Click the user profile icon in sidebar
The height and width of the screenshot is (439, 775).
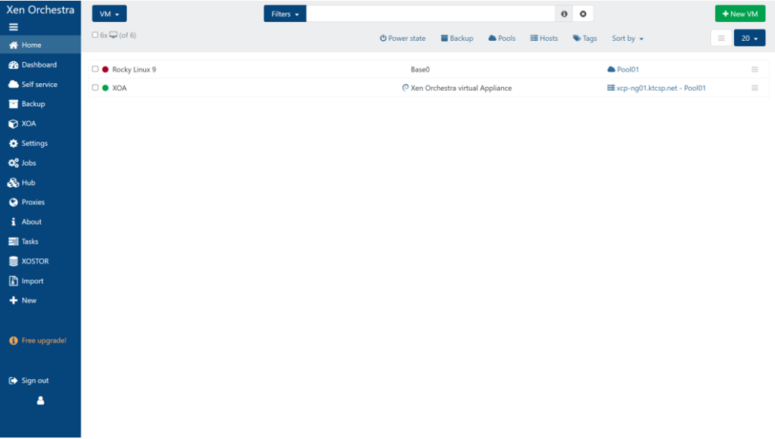point(40,400)
